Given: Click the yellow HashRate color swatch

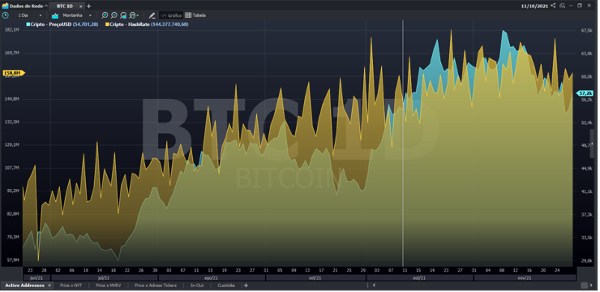Looking at the screenshot, I should 107,24.
